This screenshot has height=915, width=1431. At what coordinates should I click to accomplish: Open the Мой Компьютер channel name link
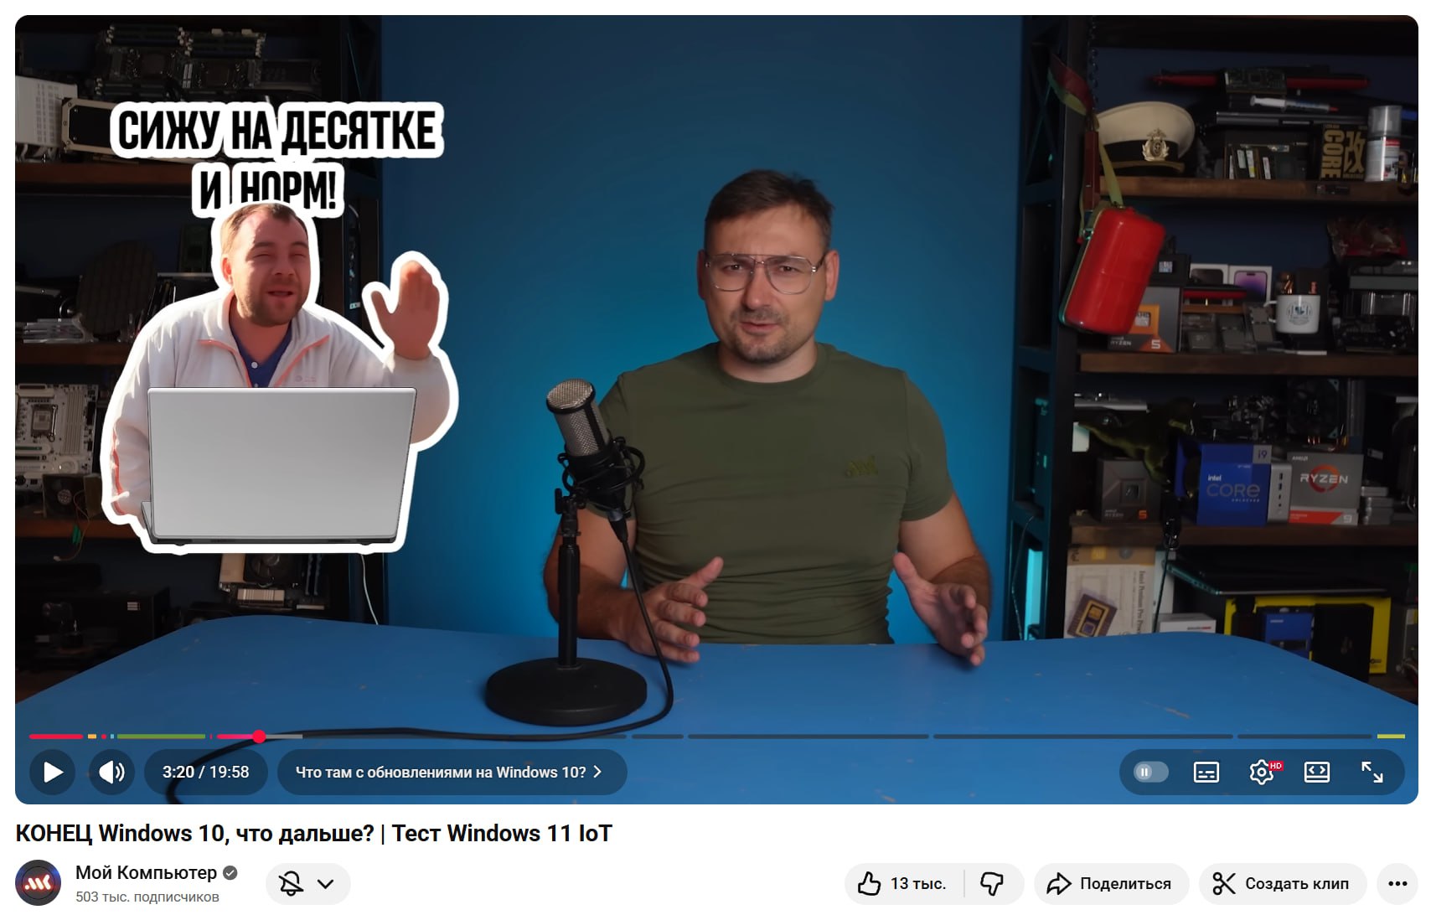coord(146,872)
